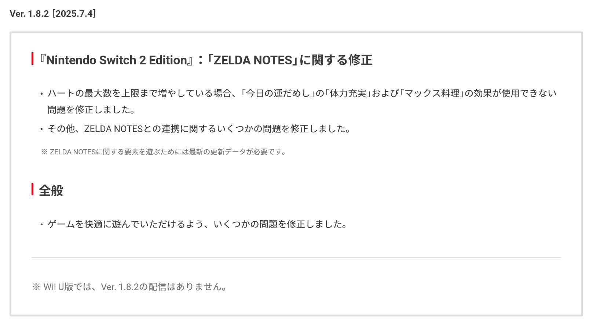Click the ゲームを快適に遊んで bullet text
The width and height of the screenshot is (593, 323).
(197, 224)
